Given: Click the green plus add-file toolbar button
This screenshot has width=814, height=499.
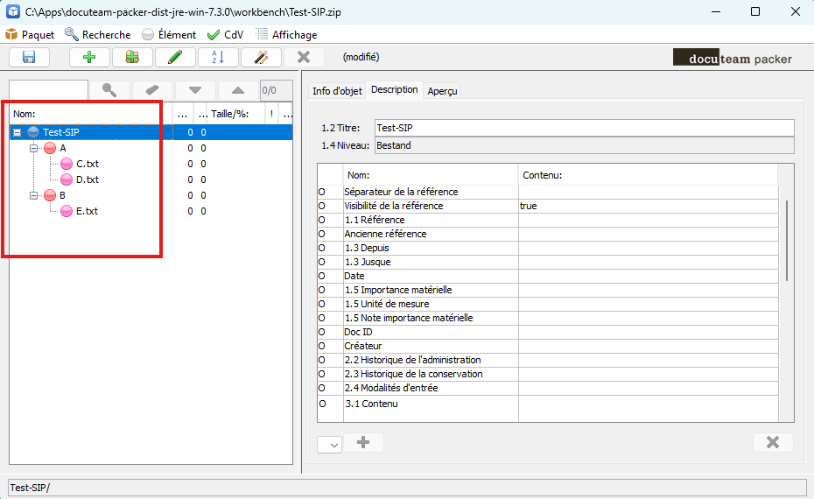Looking at the screenshot, I should tap(89, 57).
